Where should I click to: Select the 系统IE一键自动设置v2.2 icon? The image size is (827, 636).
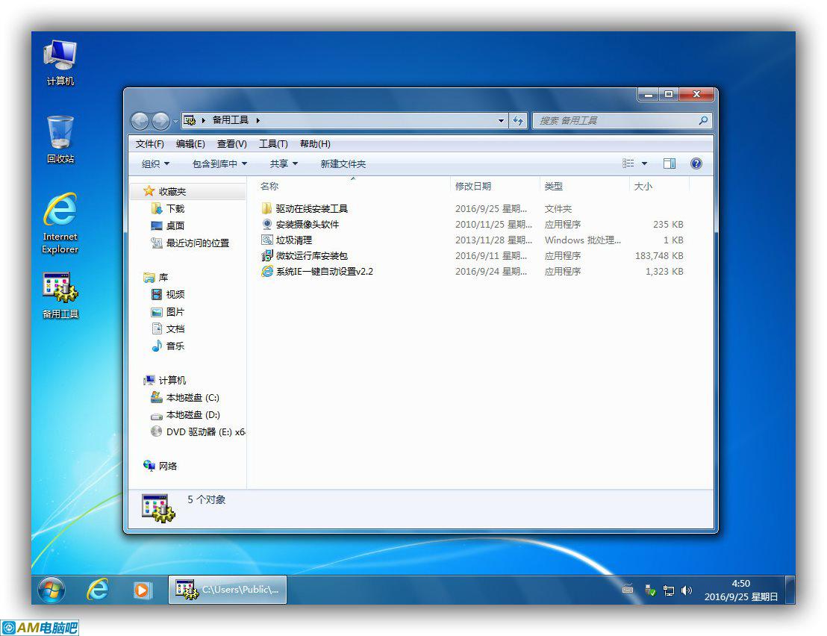(x=267, y=271)
